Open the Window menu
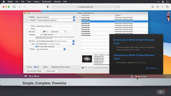Image resolution: width=171 pixels, height=96 pixels. click(x=57, y=2)
